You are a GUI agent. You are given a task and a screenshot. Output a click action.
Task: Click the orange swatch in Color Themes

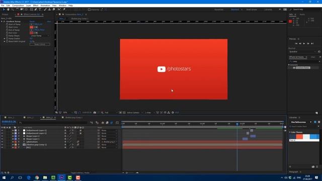(299, 136)
